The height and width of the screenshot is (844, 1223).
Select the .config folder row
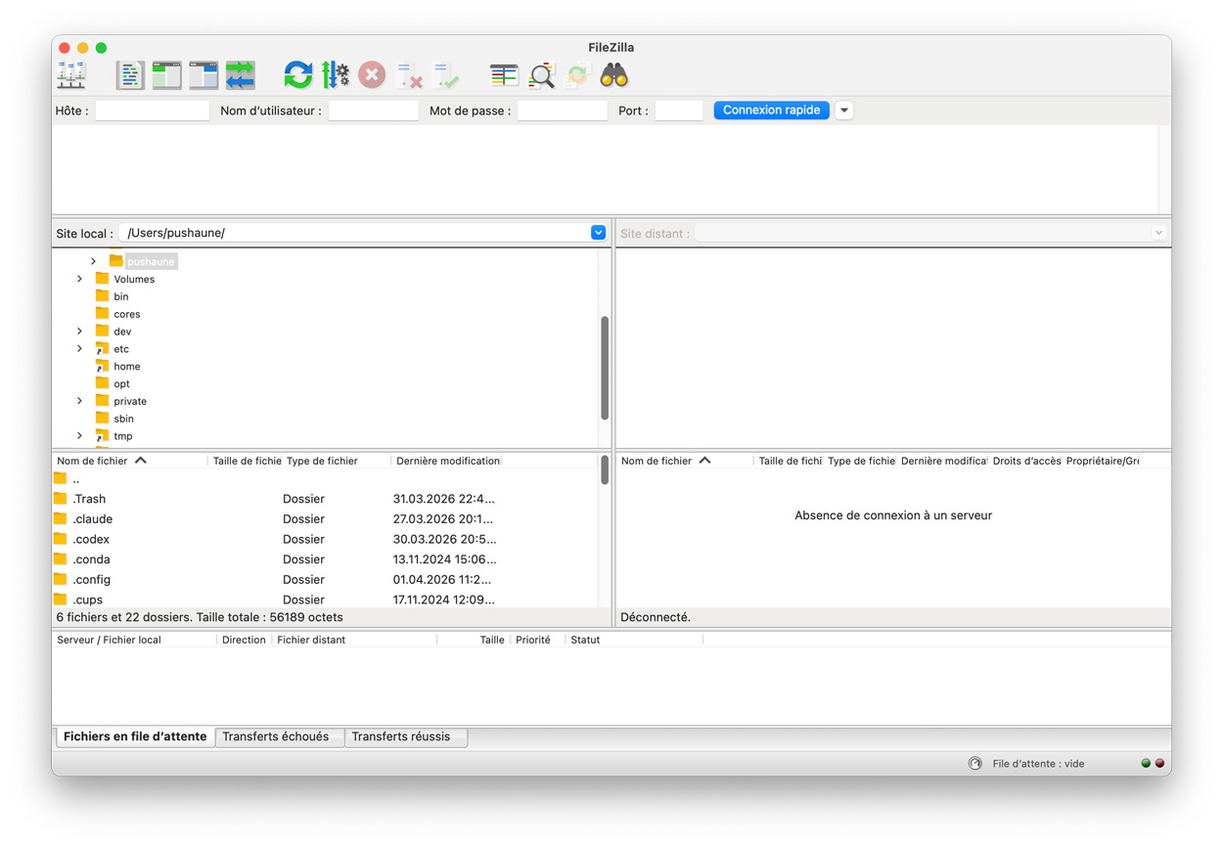325,579
